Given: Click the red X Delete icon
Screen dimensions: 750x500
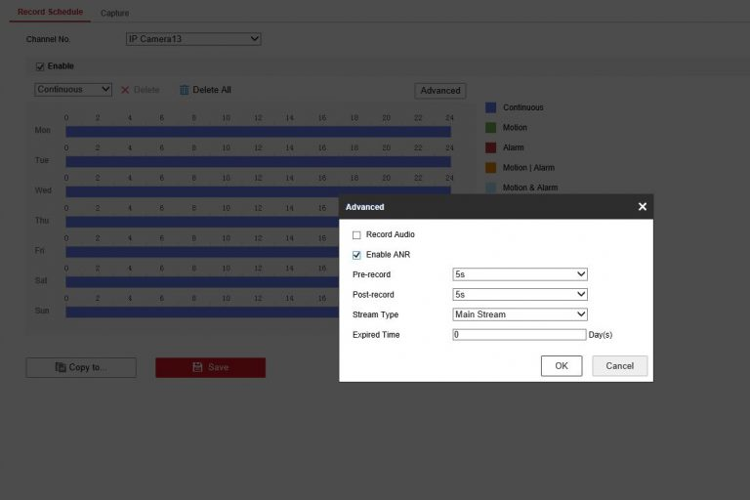Looking at the screenshot, I should coord(124,90).
